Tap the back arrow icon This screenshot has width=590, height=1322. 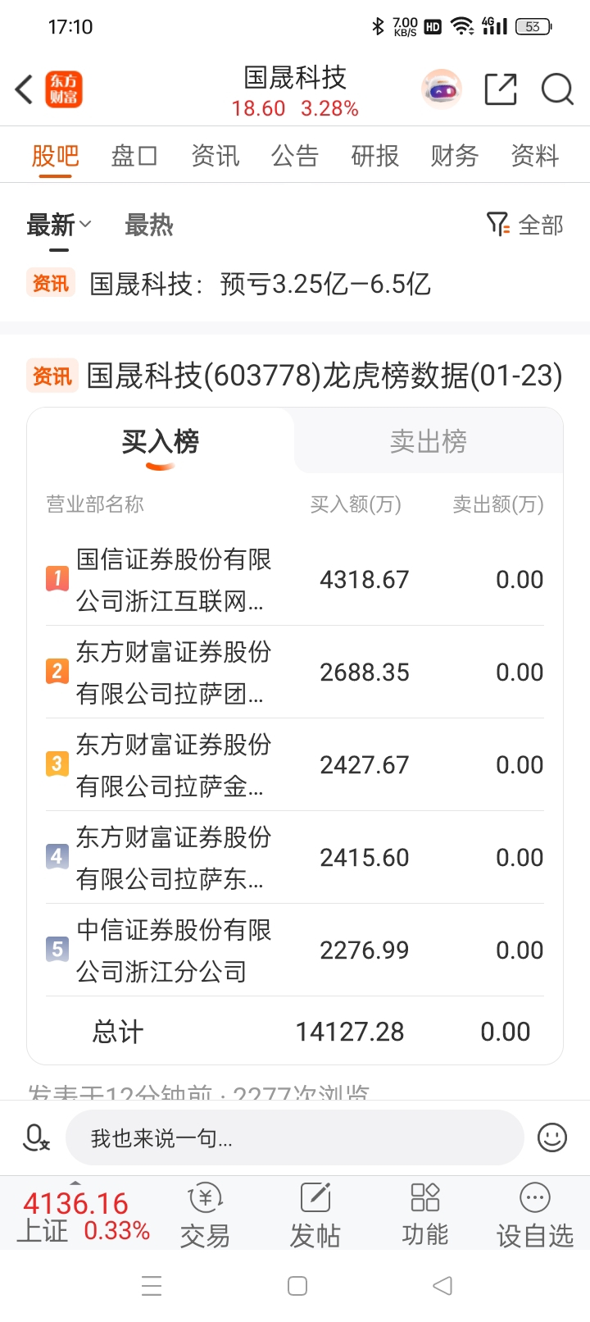(24, 89)
